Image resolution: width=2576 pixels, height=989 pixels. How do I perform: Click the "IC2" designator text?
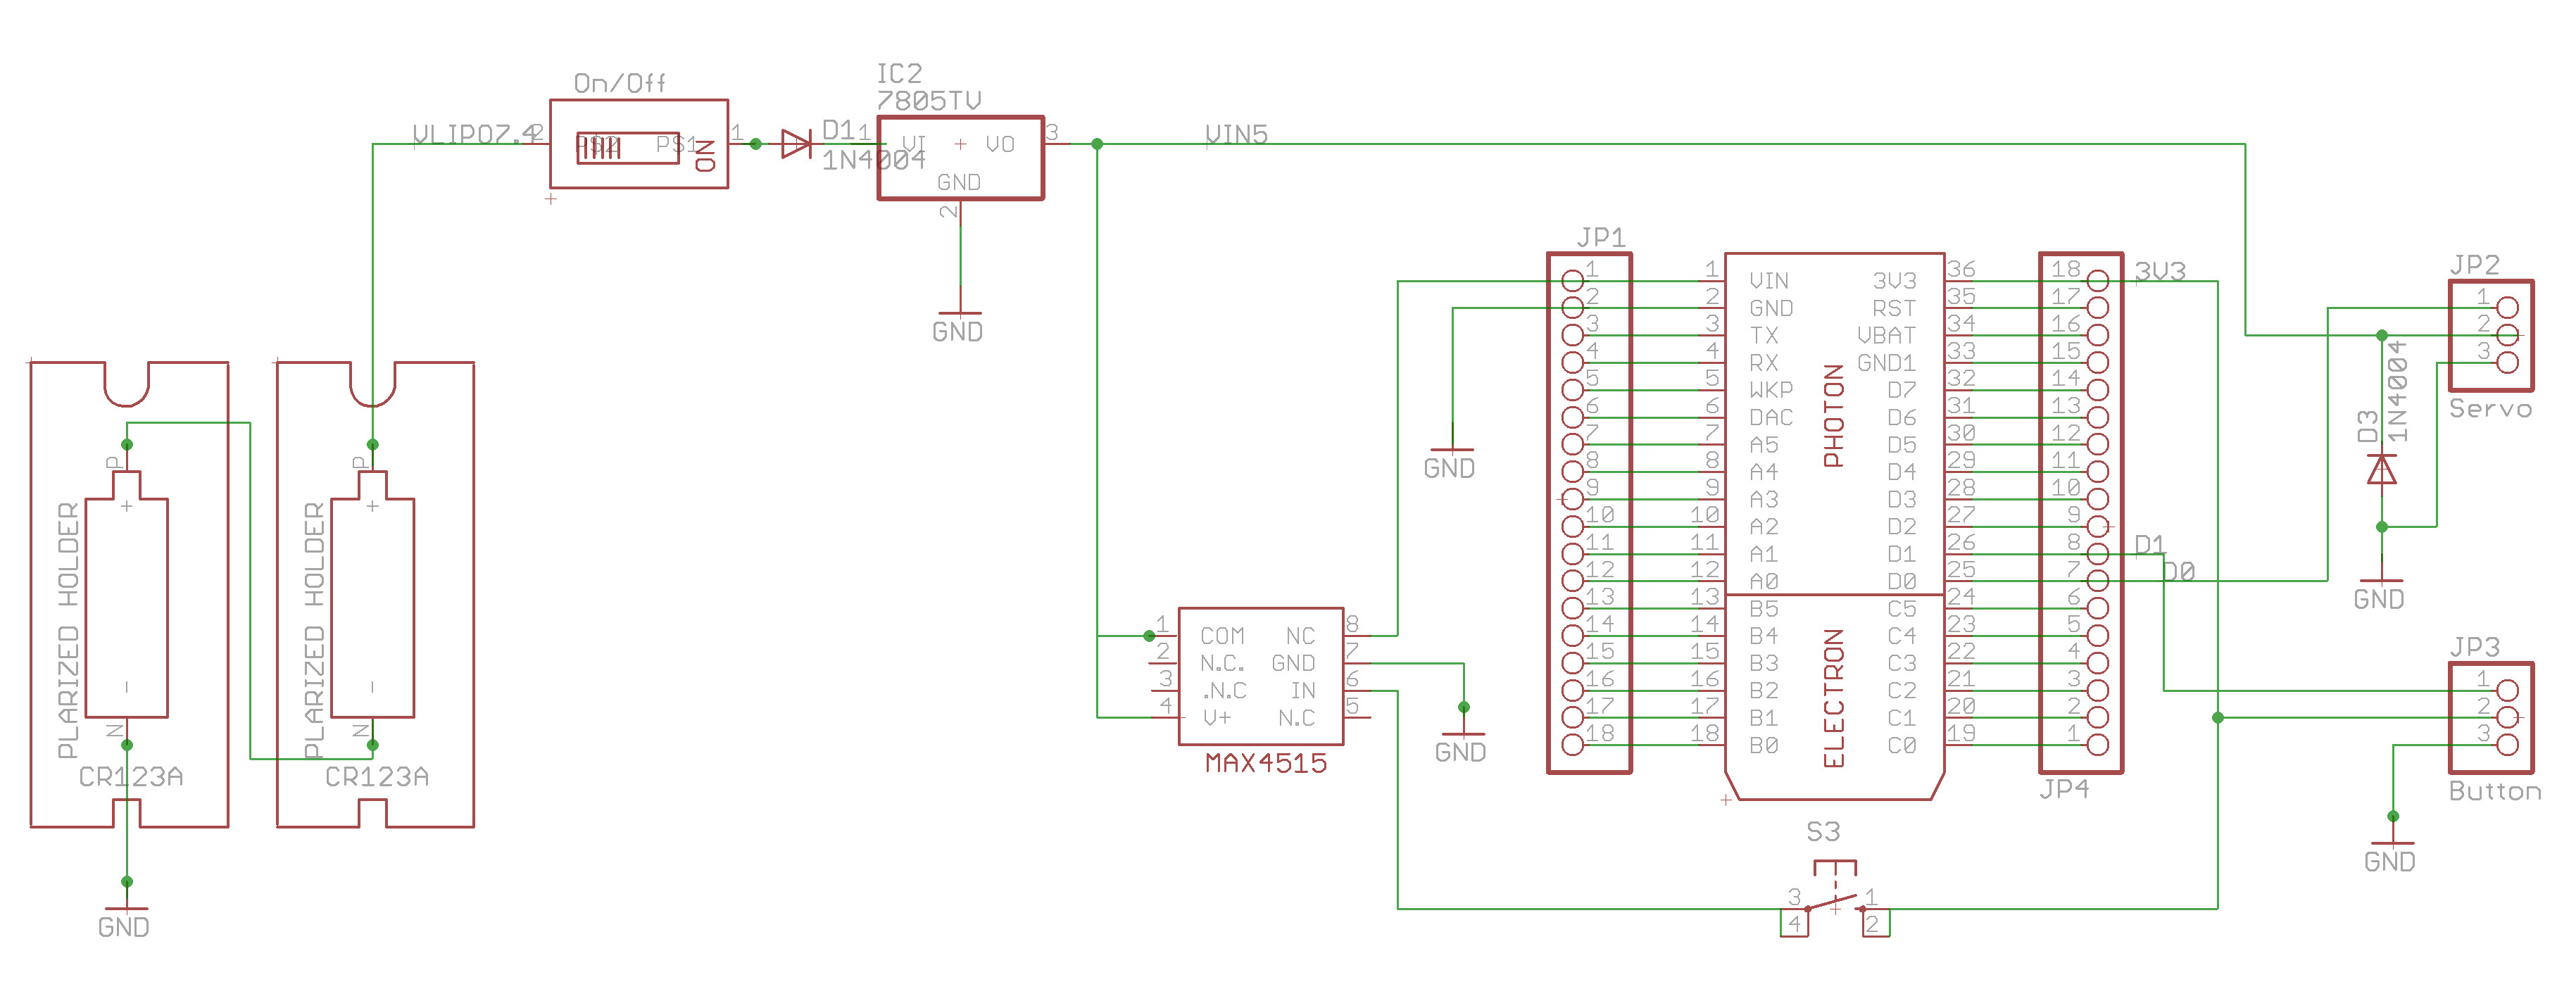tap(899, 73)
